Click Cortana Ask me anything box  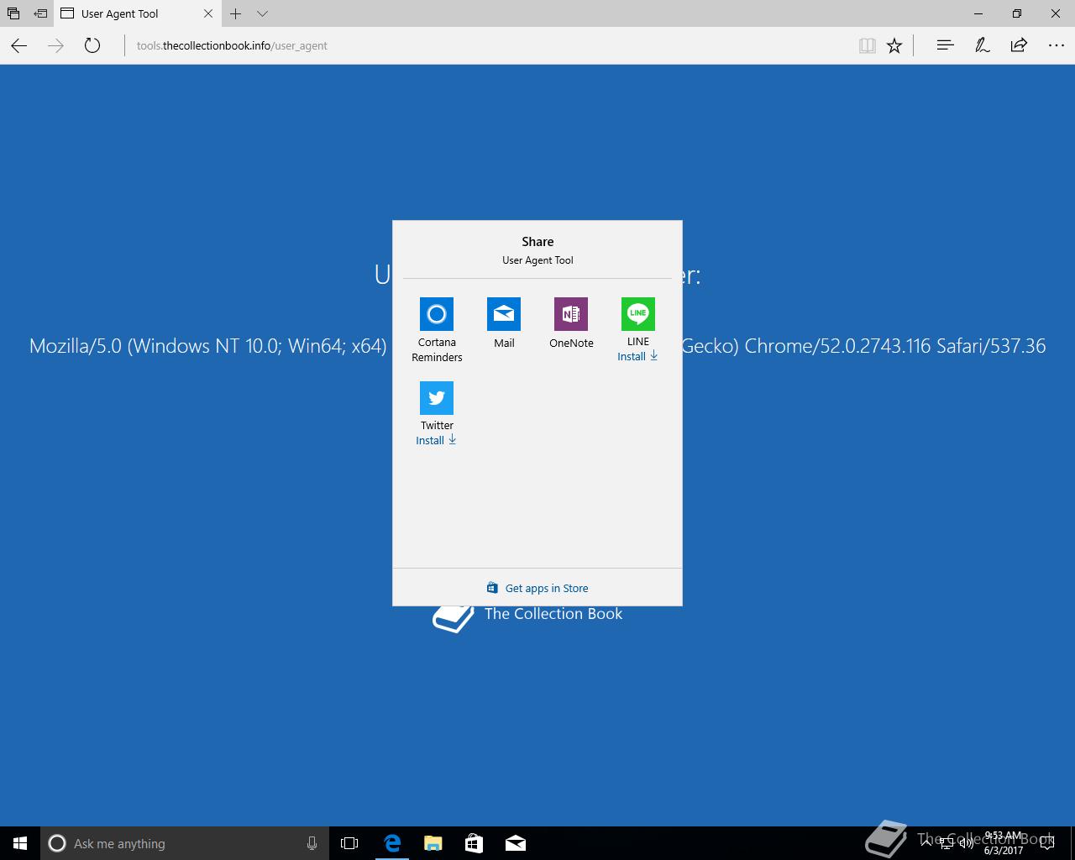[185, 843]
